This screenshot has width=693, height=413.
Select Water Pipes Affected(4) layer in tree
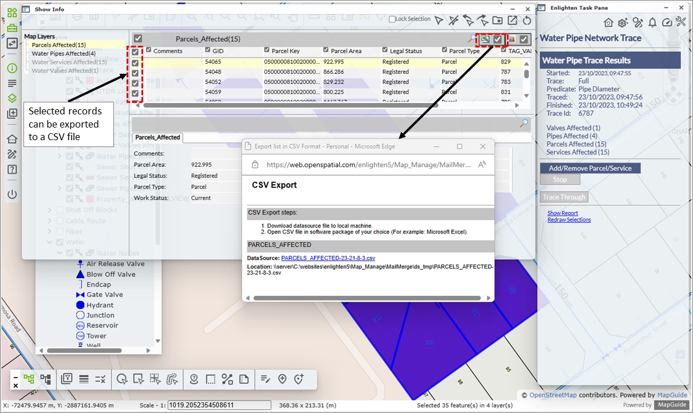63,53
